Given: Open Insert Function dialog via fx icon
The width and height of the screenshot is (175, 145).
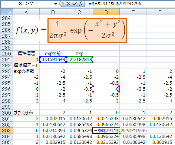Looking at the screenshot, I should [x=81, y=4].
